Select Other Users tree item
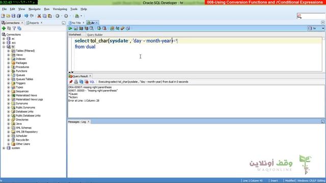326x183 pixels. (x=23, y=144)
